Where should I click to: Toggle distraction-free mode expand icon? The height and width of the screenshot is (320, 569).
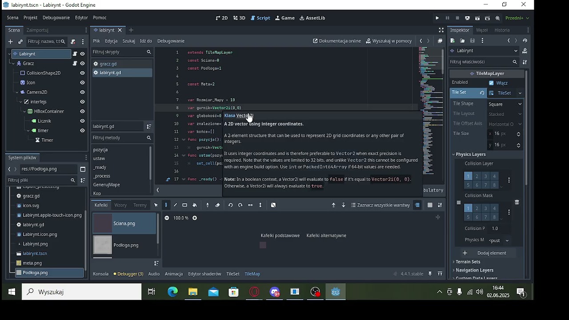pyautogui.click(x=441, y=30)
